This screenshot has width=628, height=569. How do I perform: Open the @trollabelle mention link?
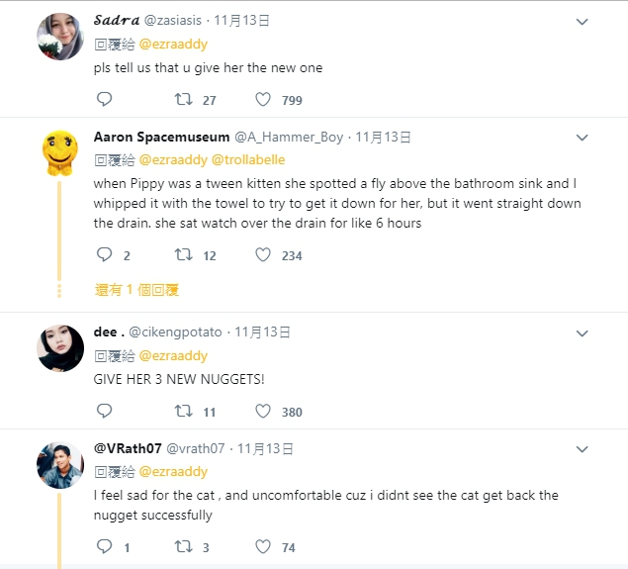point(245,160)
